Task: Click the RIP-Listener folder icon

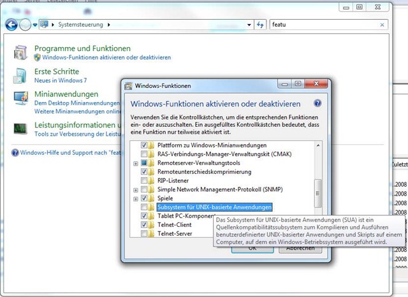Action: point(151,180)
